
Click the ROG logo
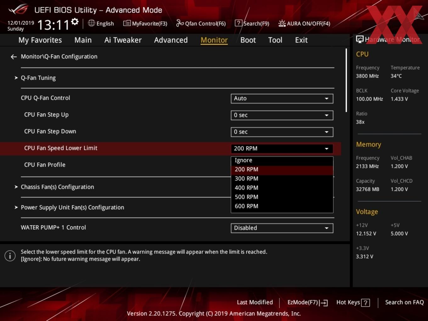18,9
